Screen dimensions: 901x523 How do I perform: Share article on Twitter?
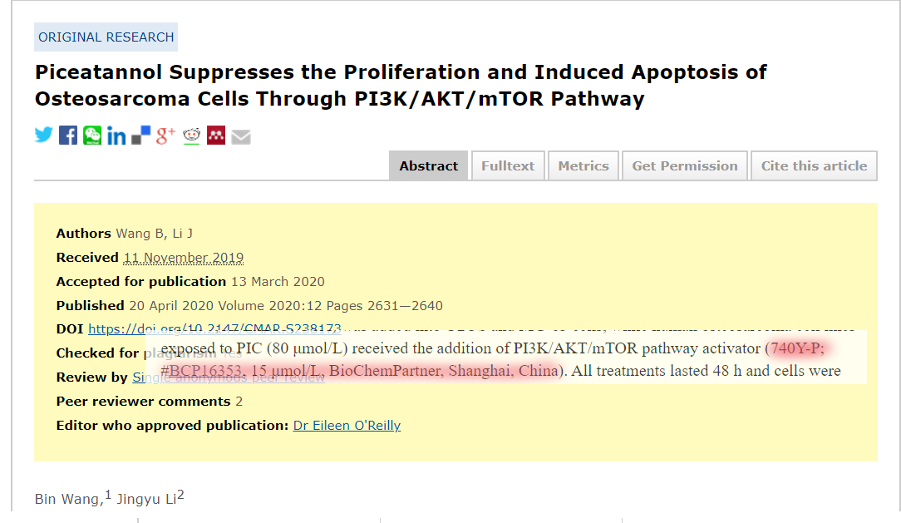click(44, 135)
